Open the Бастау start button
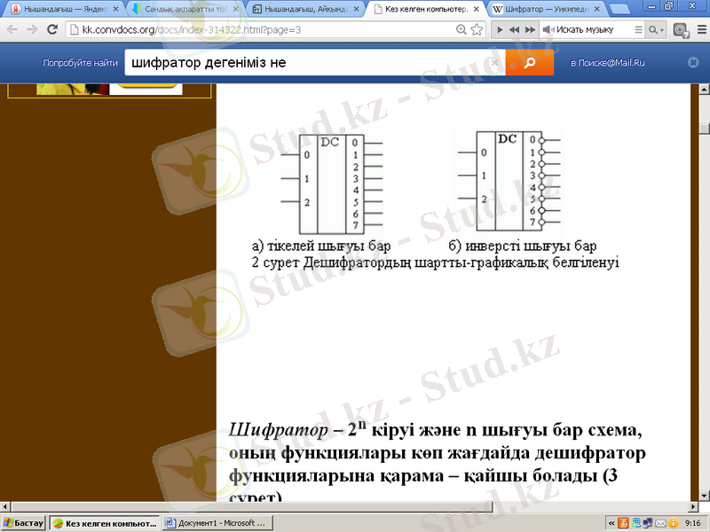 (x=23, y=523)
